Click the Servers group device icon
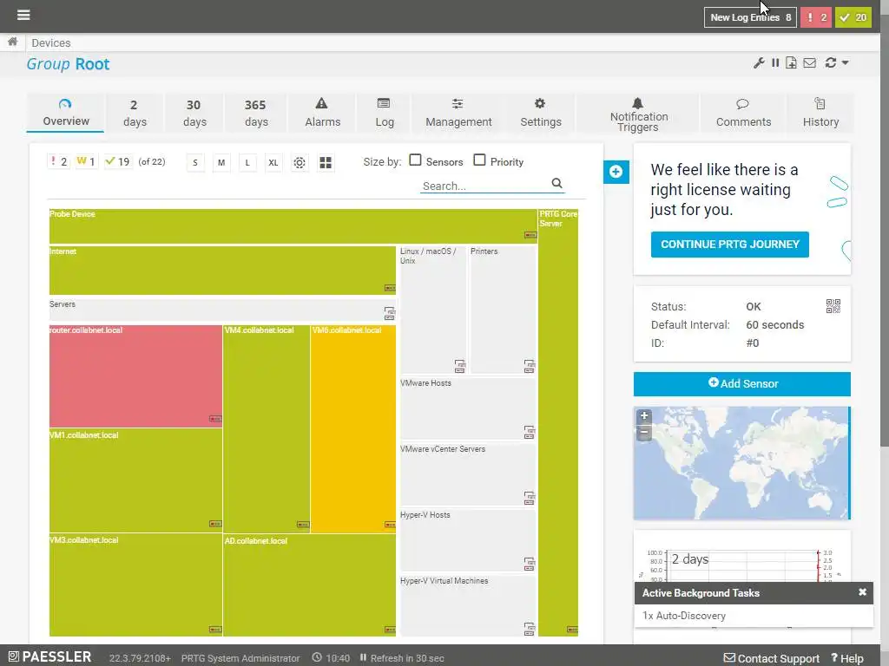This screenshot has width=889, height=666. [x=390, y=313]
